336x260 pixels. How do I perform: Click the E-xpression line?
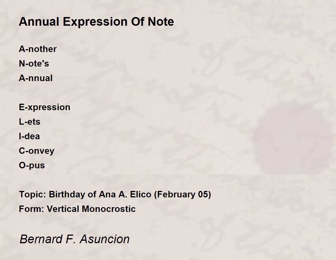(x=45, y=107)
